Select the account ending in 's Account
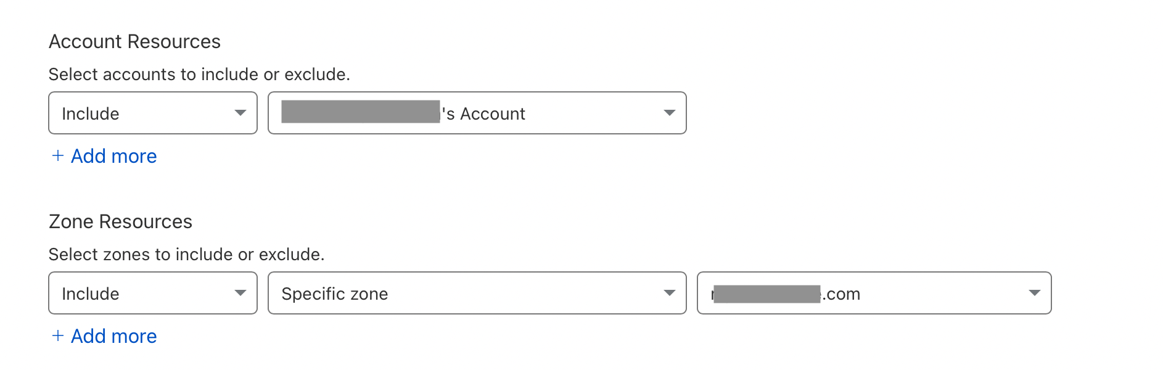1163x370 pixels. click(x=476, y=113)
